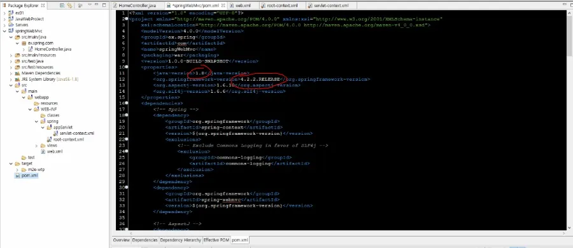Select root-context.xml in Package Explorer

point(68,139)
